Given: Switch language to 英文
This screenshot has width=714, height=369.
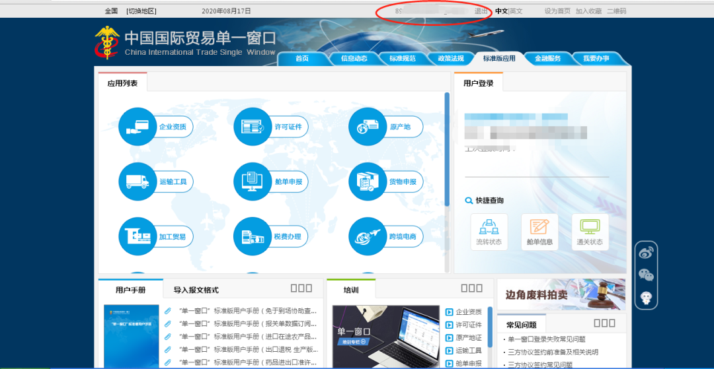Looking at the screenshot, I should pyautogui.click(x=516, y=11).
